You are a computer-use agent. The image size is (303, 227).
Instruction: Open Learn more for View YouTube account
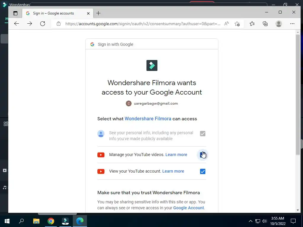173,171
